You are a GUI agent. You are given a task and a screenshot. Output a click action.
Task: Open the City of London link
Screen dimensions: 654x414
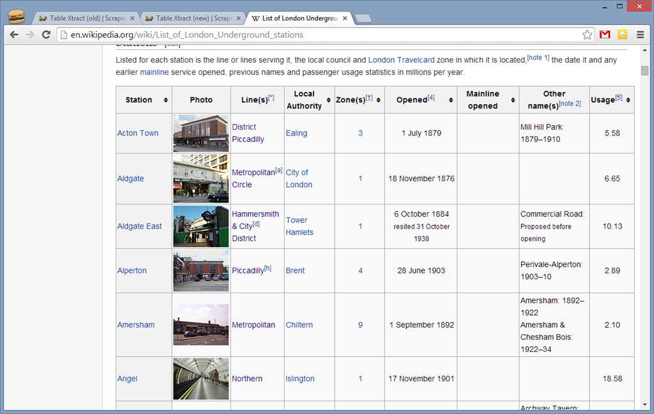299,179
